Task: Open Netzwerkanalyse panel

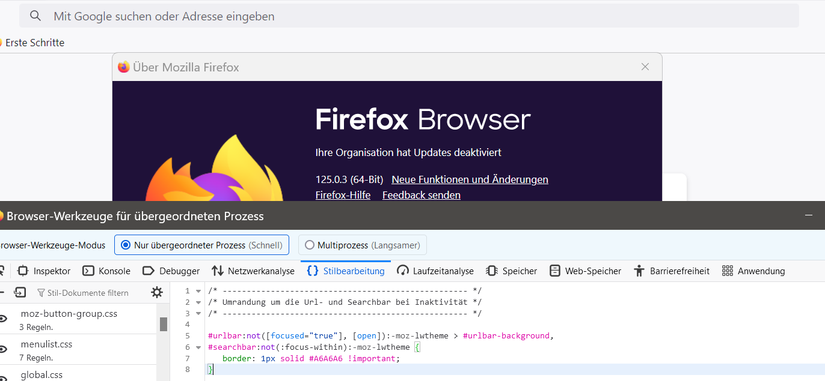Action: tap(253, 271)
